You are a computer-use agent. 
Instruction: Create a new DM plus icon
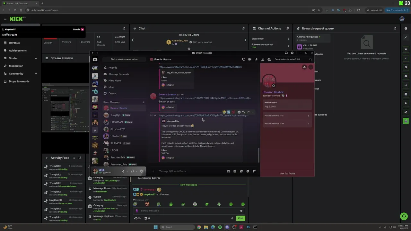click(x=144, y=102)
